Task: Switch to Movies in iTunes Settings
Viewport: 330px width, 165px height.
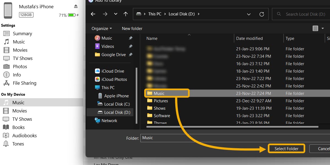Action: [x=20, y=50]
